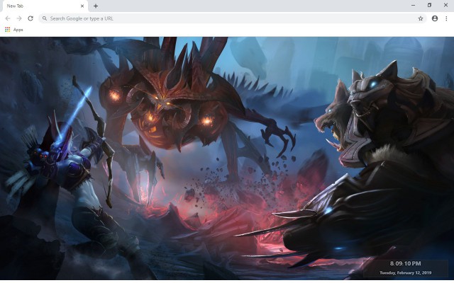Click the Apps bookmark label

pyautogui.click(x=18, y=30)
